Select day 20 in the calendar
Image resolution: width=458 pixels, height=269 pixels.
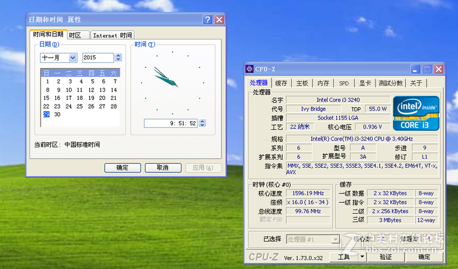(x=102, y=98)
